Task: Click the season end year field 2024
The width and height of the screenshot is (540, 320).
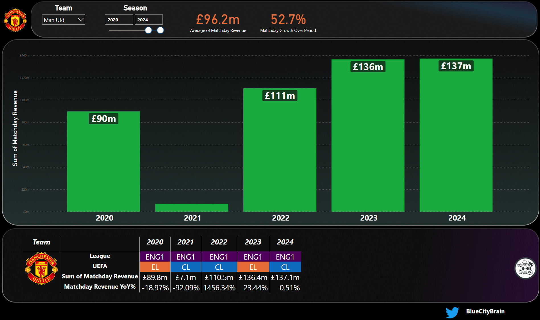Action: [149, 20]
